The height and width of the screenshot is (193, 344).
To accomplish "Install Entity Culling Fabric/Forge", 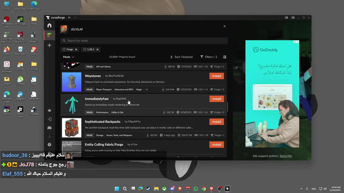I will click(x=217, y=144).
